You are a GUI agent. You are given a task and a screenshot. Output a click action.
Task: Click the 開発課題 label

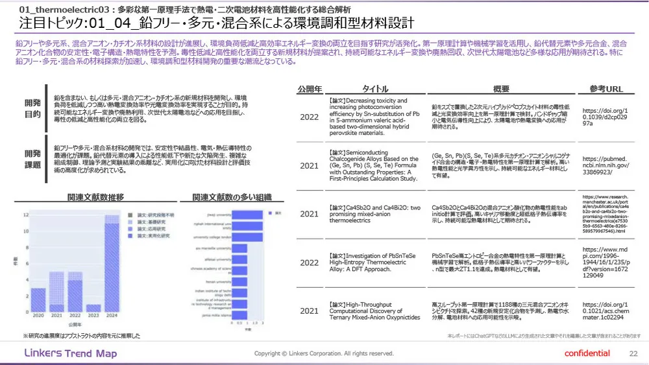[32, 159]
